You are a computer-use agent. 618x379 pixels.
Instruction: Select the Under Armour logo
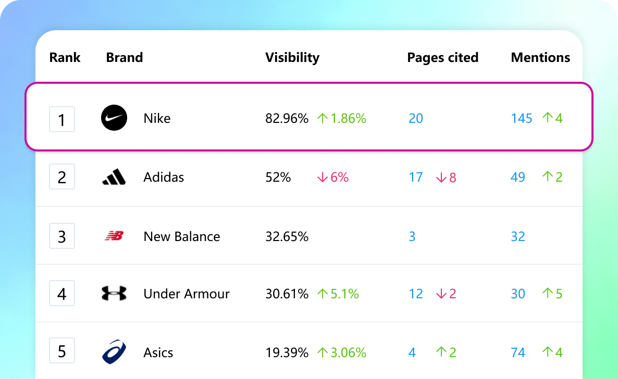[x=114, y=293]
